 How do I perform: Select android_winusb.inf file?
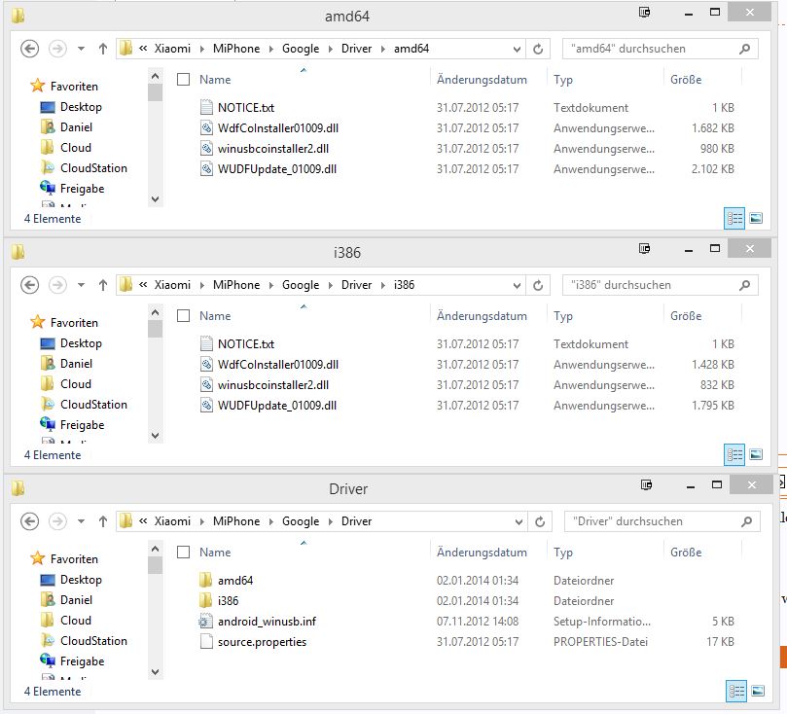(267, 622)
